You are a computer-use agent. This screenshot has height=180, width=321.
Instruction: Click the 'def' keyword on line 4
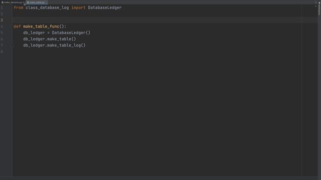tap(17, 26)
